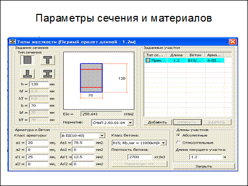
Task: Click the Тип сечения column header
Action: tap(156, 55)
